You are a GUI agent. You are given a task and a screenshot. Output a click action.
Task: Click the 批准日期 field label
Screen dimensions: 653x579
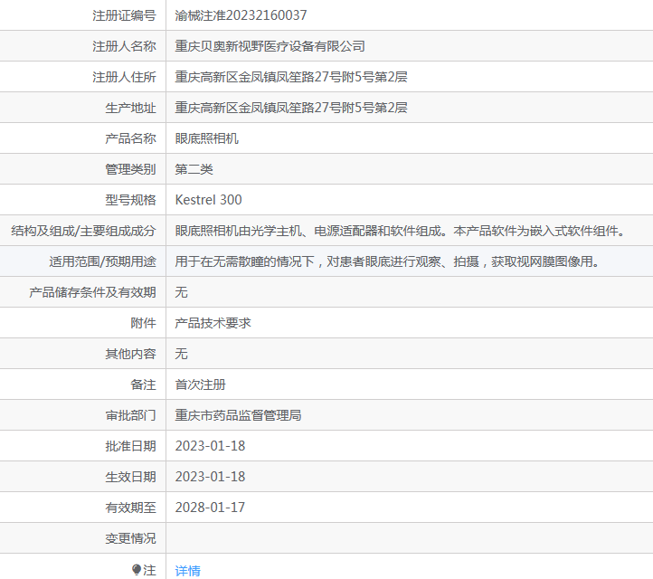click(130, 446)
